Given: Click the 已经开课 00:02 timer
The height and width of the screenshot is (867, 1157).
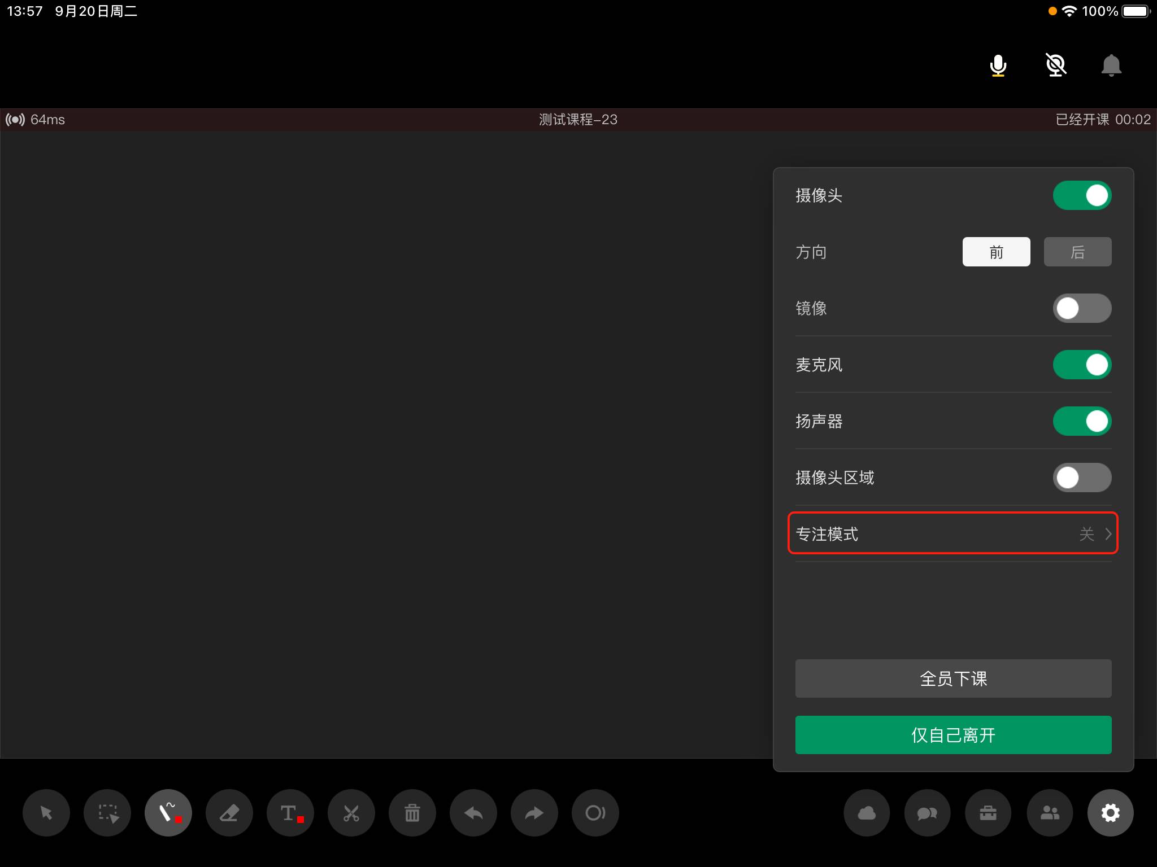Looking at the screenshot, I should (1103, 120).
